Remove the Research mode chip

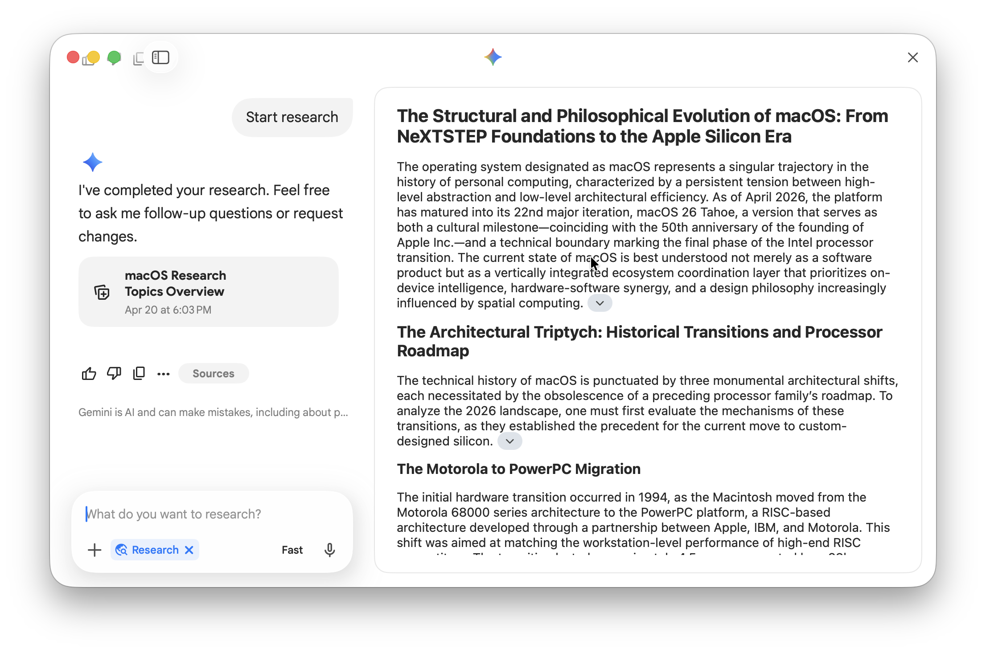[x=189, y=550]
